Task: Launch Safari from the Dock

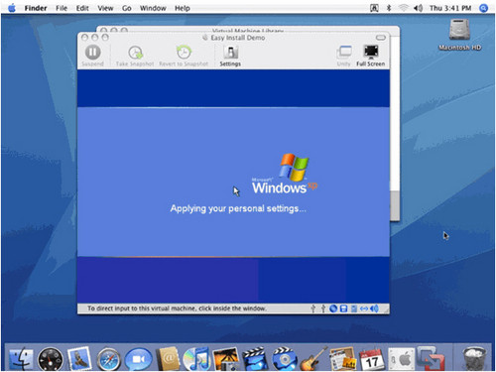Action: click(x=108, y=359)
